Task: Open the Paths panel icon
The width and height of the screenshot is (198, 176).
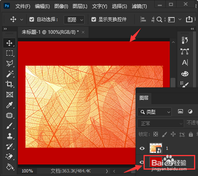Action: click(185, 51)
